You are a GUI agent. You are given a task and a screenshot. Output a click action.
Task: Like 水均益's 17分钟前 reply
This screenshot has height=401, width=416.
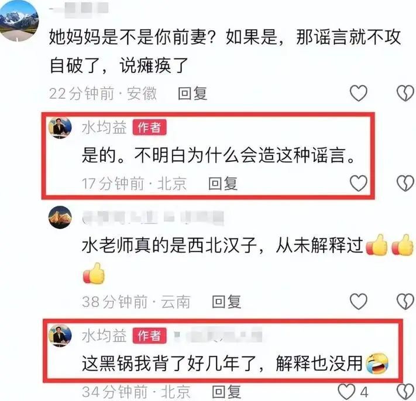(359, 183)
